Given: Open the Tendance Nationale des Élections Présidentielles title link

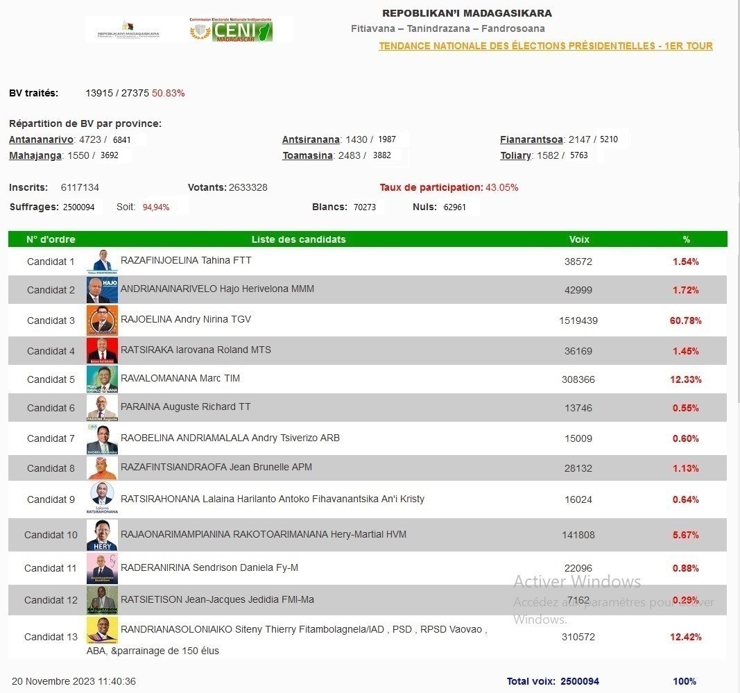Looking at the screenshot, I should (546, 46).
